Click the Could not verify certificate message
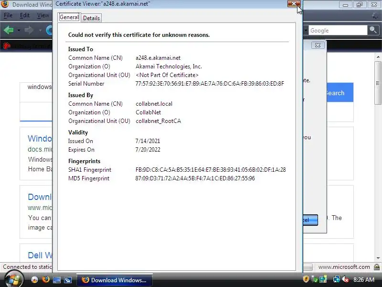The width and height of the screenshot is (382, 287). click(139, 35)
